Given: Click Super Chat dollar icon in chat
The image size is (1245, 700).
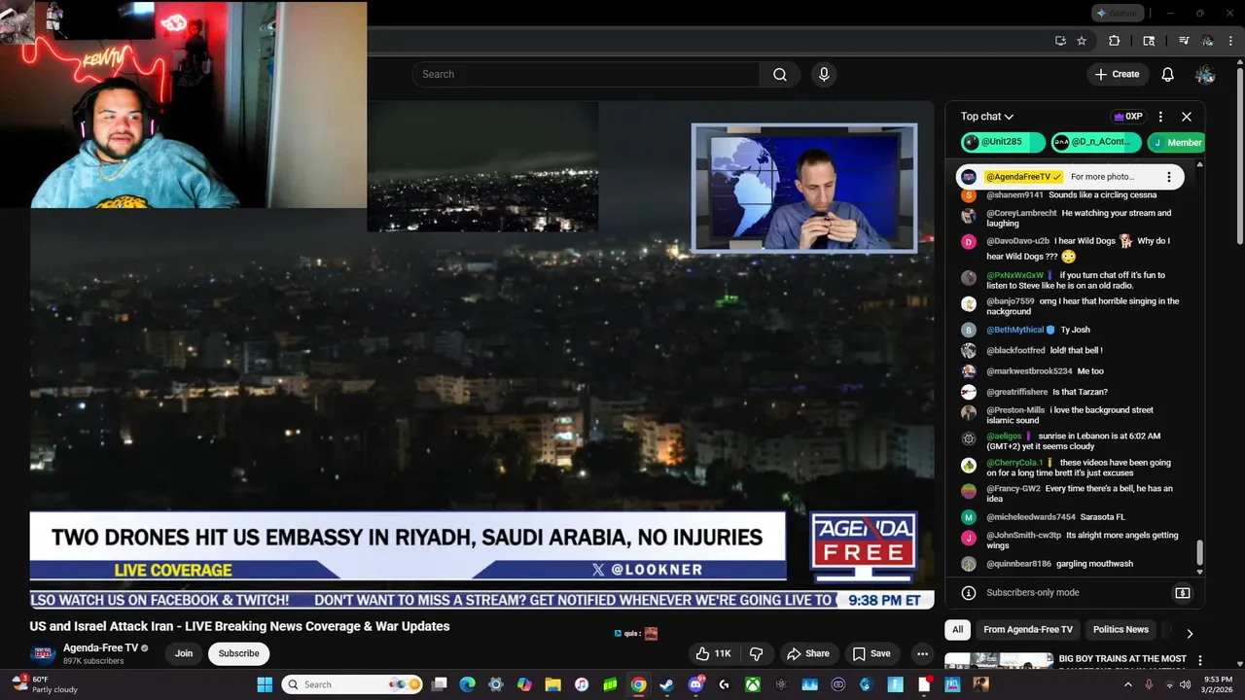Looking at the screenshot, I should (x=1183, y=593).
